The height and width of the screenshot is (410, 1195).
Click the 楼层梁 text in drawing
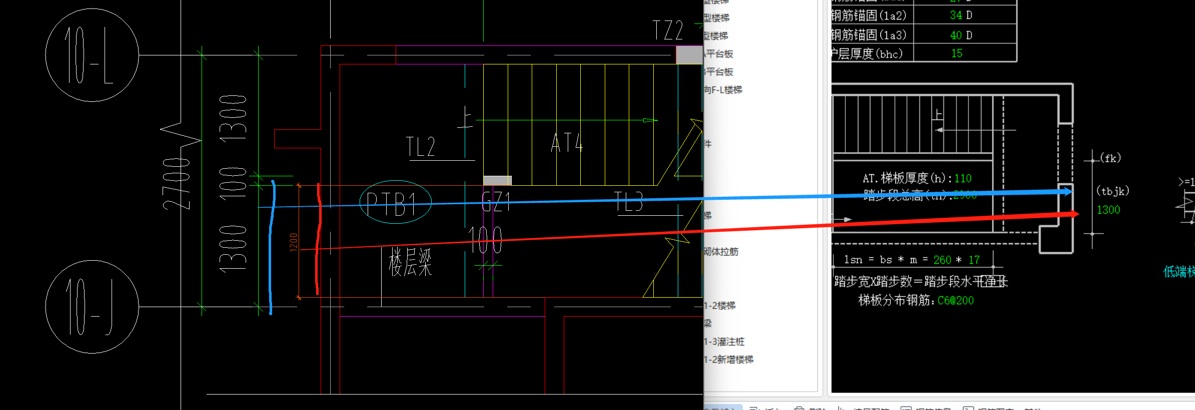click(x=411, y=262)
